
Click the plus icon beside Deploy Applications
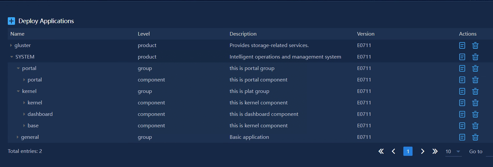(11, 21)
